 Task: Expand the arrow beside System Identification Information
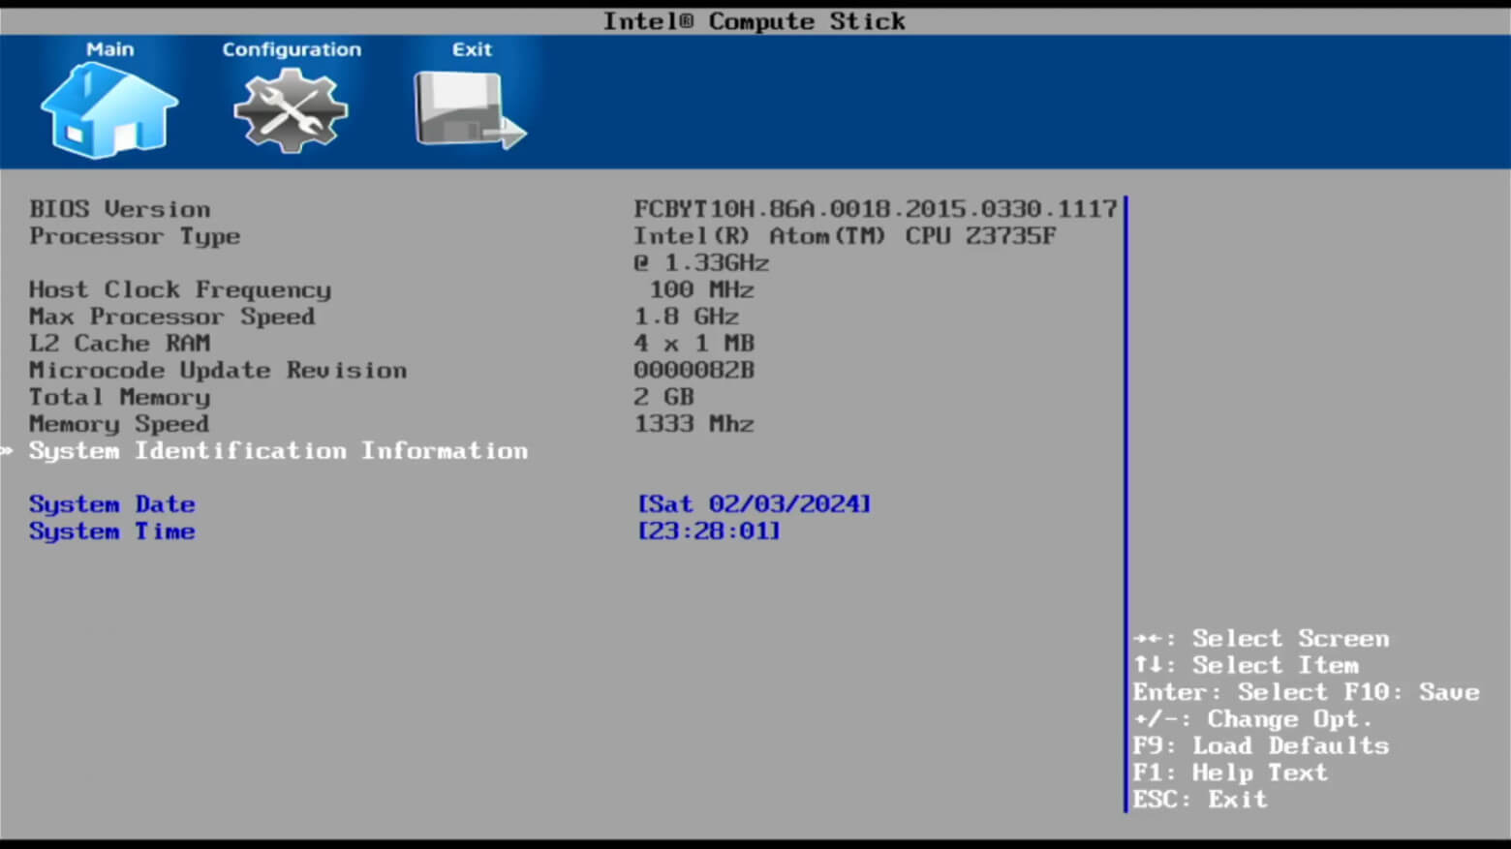point(7,451)
